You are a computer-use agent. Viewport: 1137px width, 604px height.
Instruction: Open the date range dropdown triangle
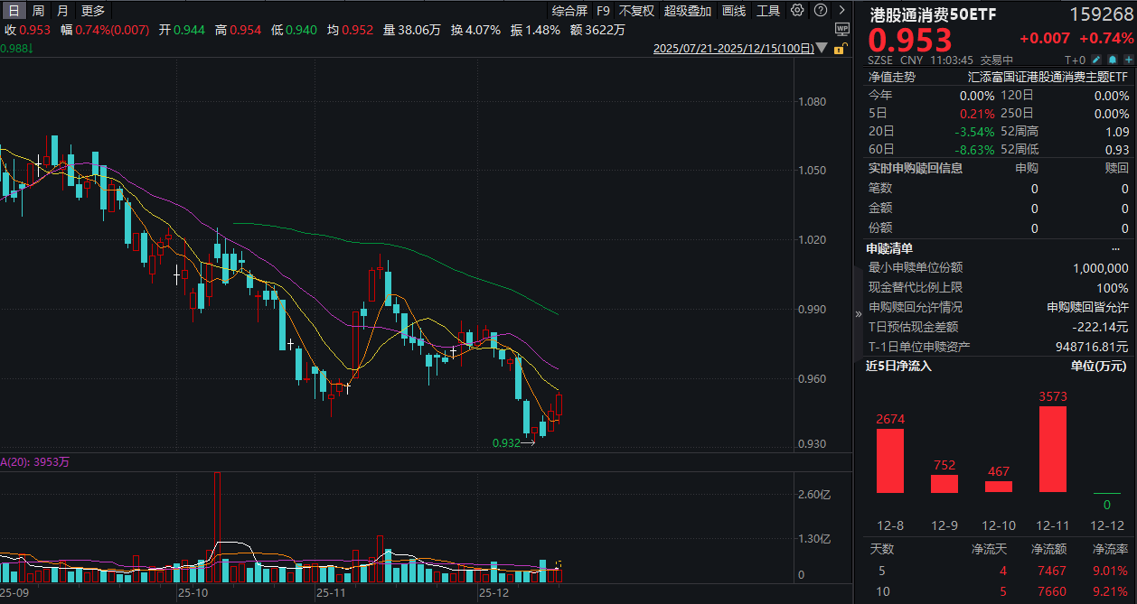click(x=822, y=50)
